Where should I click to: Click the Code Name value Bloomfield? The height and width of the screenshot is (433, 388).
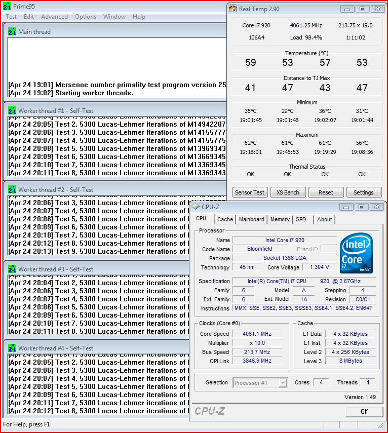click(x=259, y=249)
